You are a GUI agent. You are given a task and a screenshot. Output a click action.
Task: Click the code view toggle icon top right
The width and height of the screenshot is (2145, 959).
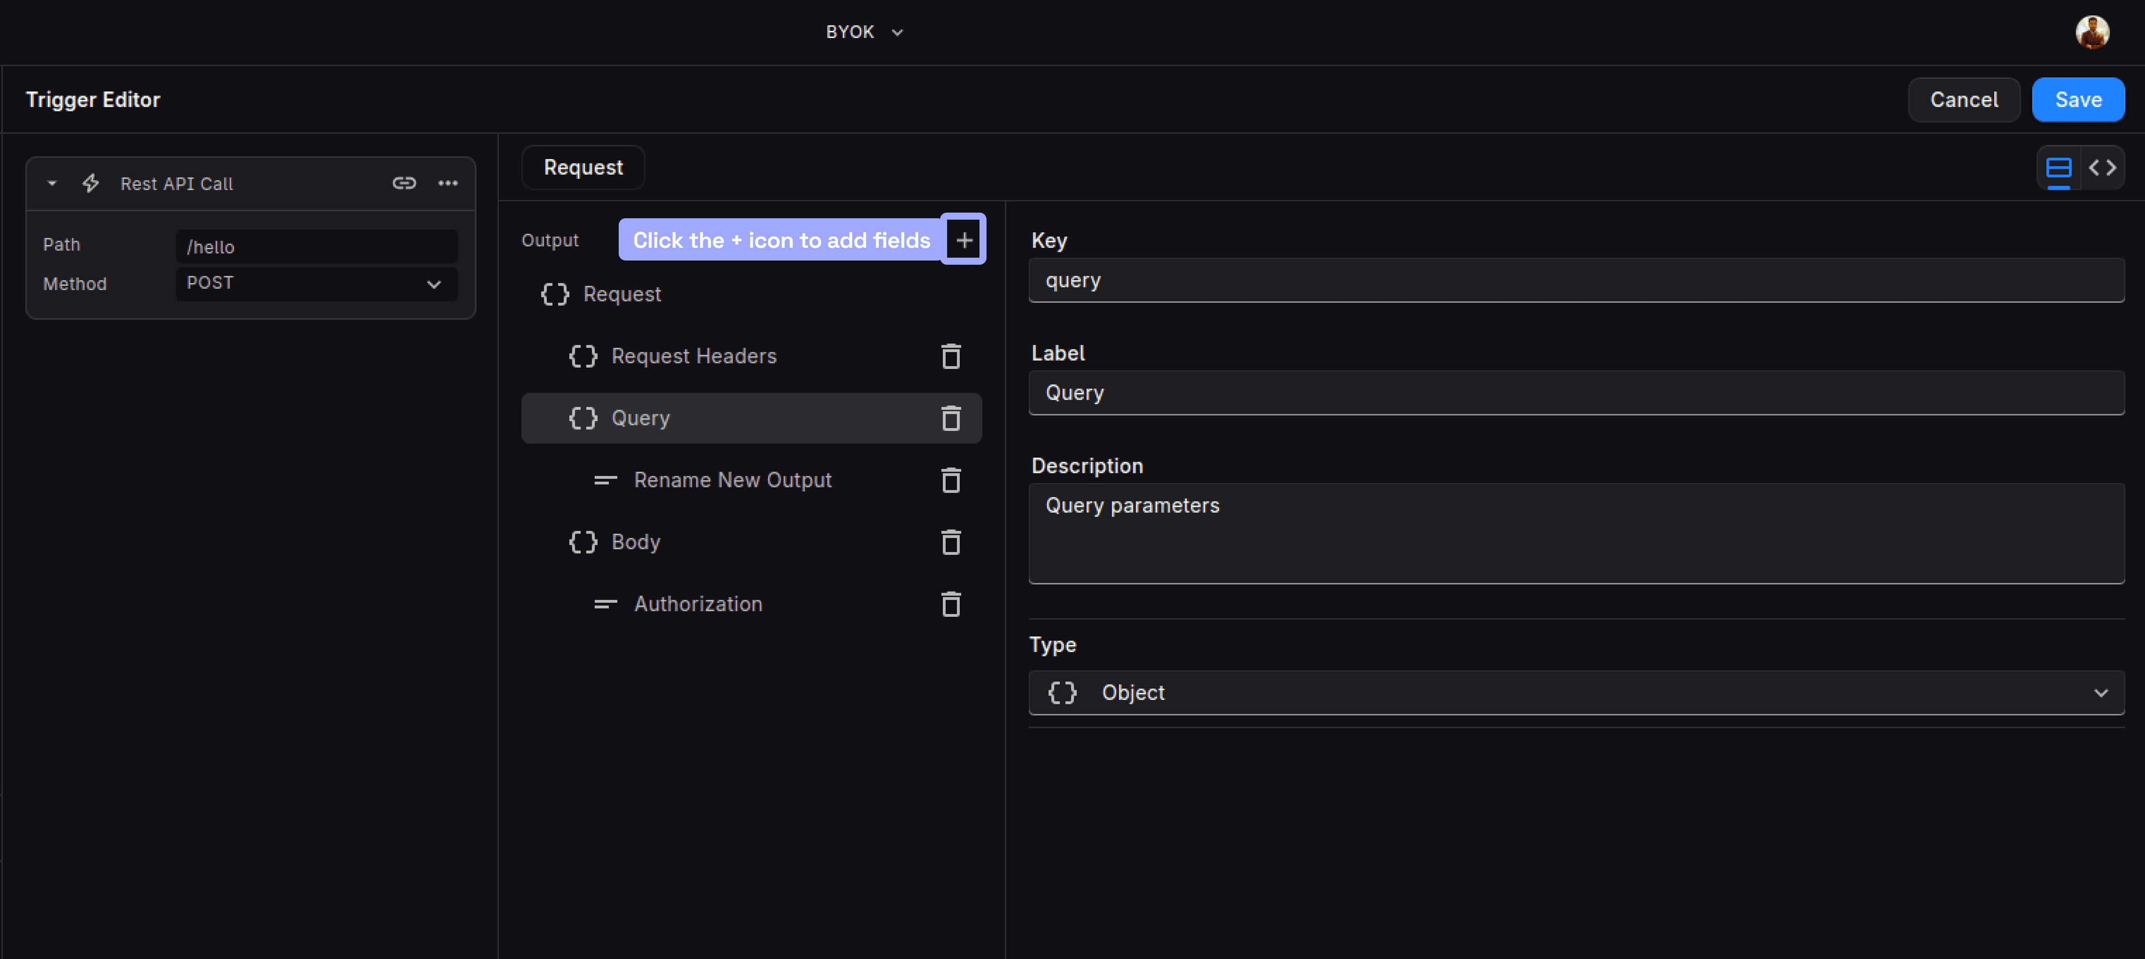click(2101, 167)
